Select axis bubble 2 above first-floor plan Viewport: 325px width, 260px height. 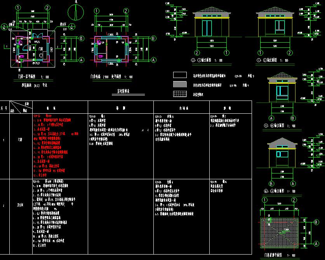[x=47, y=8]
